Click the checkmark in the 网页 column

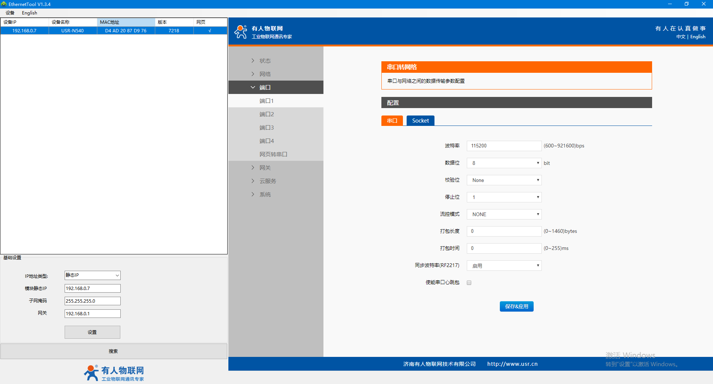tap(210, 31)
